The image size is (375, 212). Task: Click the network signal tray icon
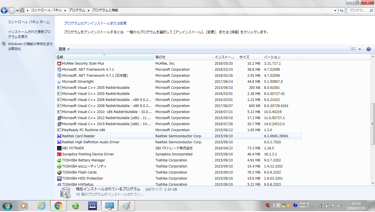(x=320, y=206)
